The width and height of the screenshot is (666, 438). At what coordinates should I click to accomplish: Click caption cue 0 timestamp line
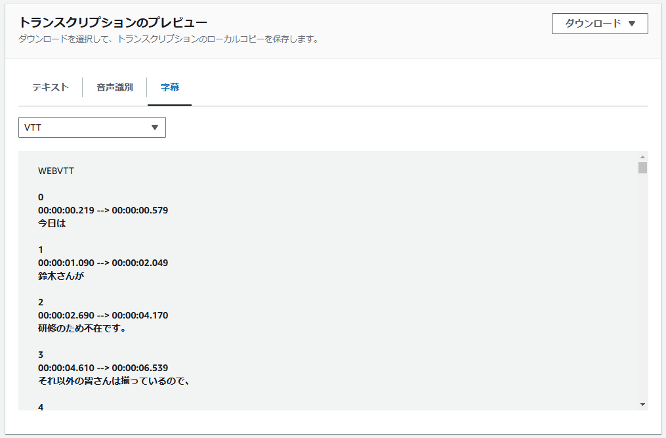[x=103, y=210]
